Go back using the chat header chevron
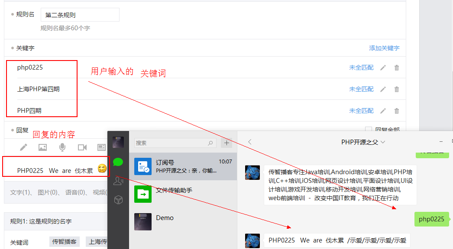This screenshot has width=453, height=249. [249, 142]
